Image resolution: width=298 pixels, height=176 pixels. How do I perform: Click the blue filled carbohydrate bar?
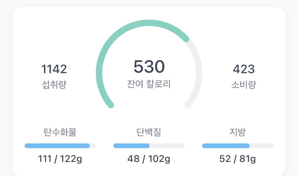(57, 146)
